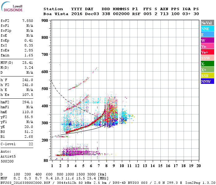Select the W legend color swatch

207,40
